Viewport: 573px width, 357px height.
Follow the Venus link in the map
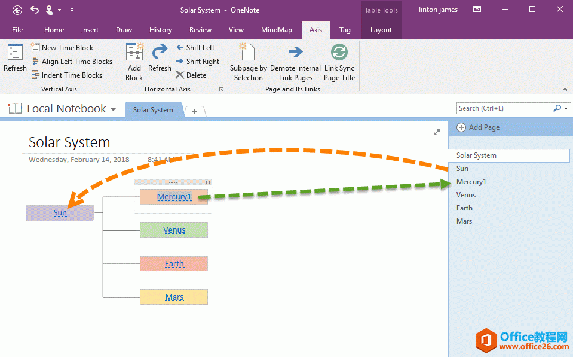174,230
